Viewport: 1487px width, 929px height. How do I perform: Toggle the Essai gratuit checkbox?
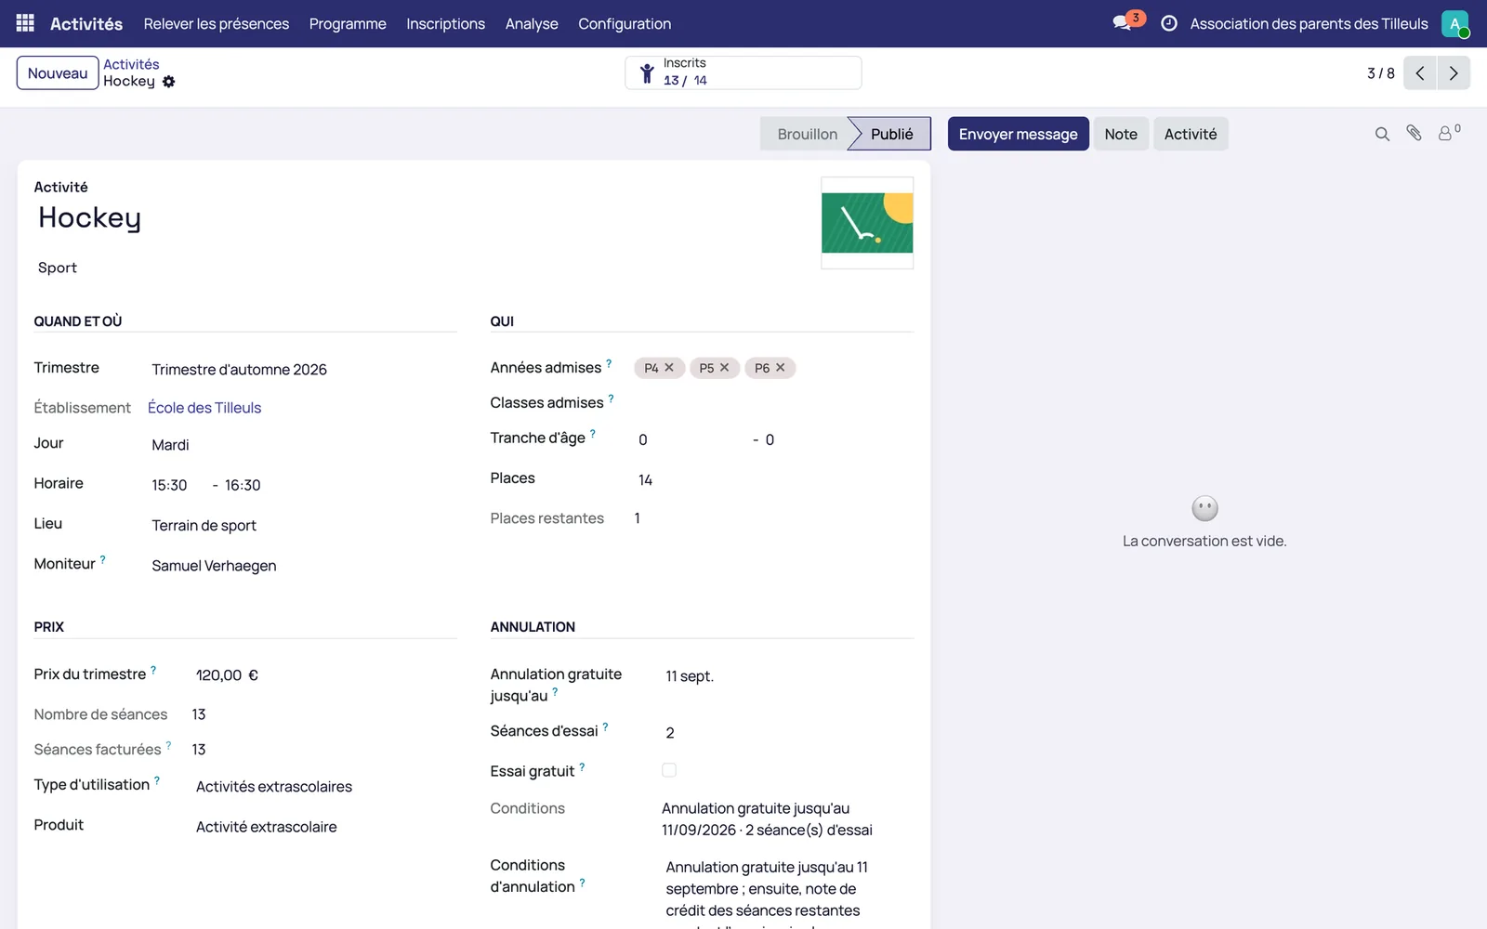tap(669, 770)
